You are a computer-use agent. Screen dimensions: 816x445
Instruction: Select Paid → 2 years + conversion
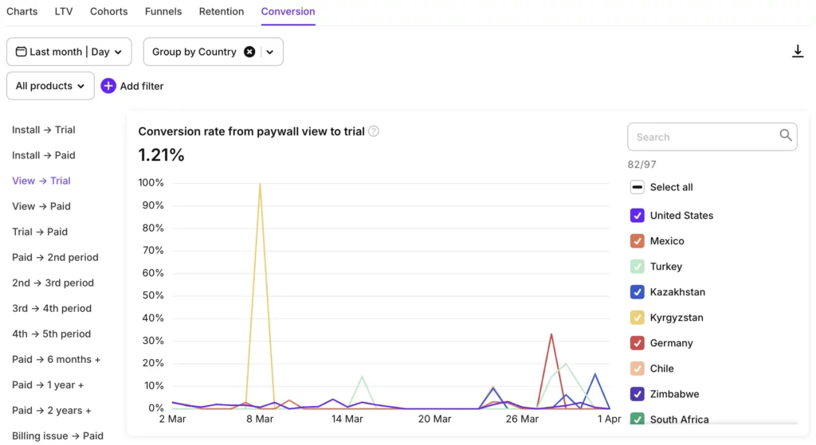(52, 410)
